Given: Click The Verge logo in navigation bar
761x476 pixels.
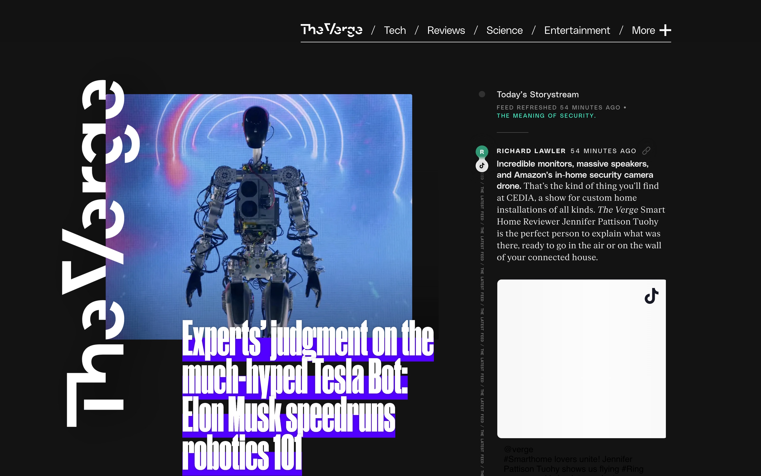Looking at the screenshot, I should (331, 30).
